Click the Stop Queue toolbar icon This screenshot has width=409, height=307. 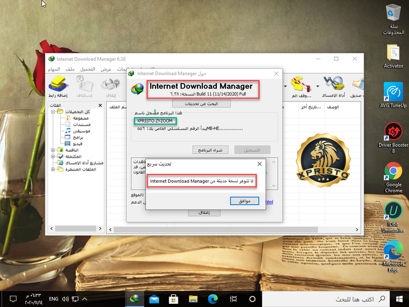301,87
